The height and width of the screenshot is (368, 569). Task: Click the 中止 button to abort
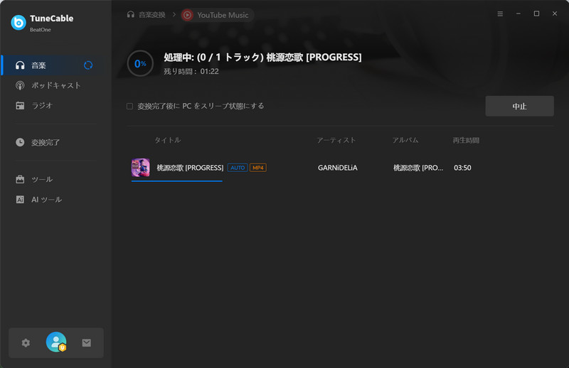click(x=519, y=107)
